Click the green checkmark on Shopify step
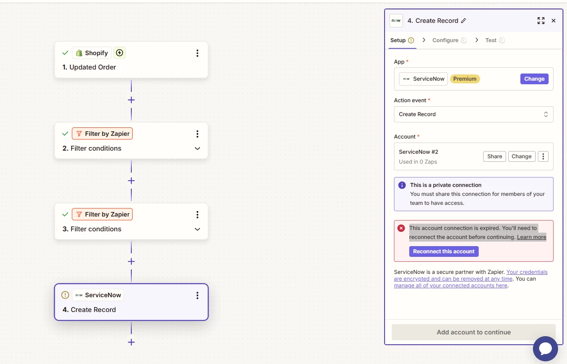The image size is (567, 364). click(65, 53)
